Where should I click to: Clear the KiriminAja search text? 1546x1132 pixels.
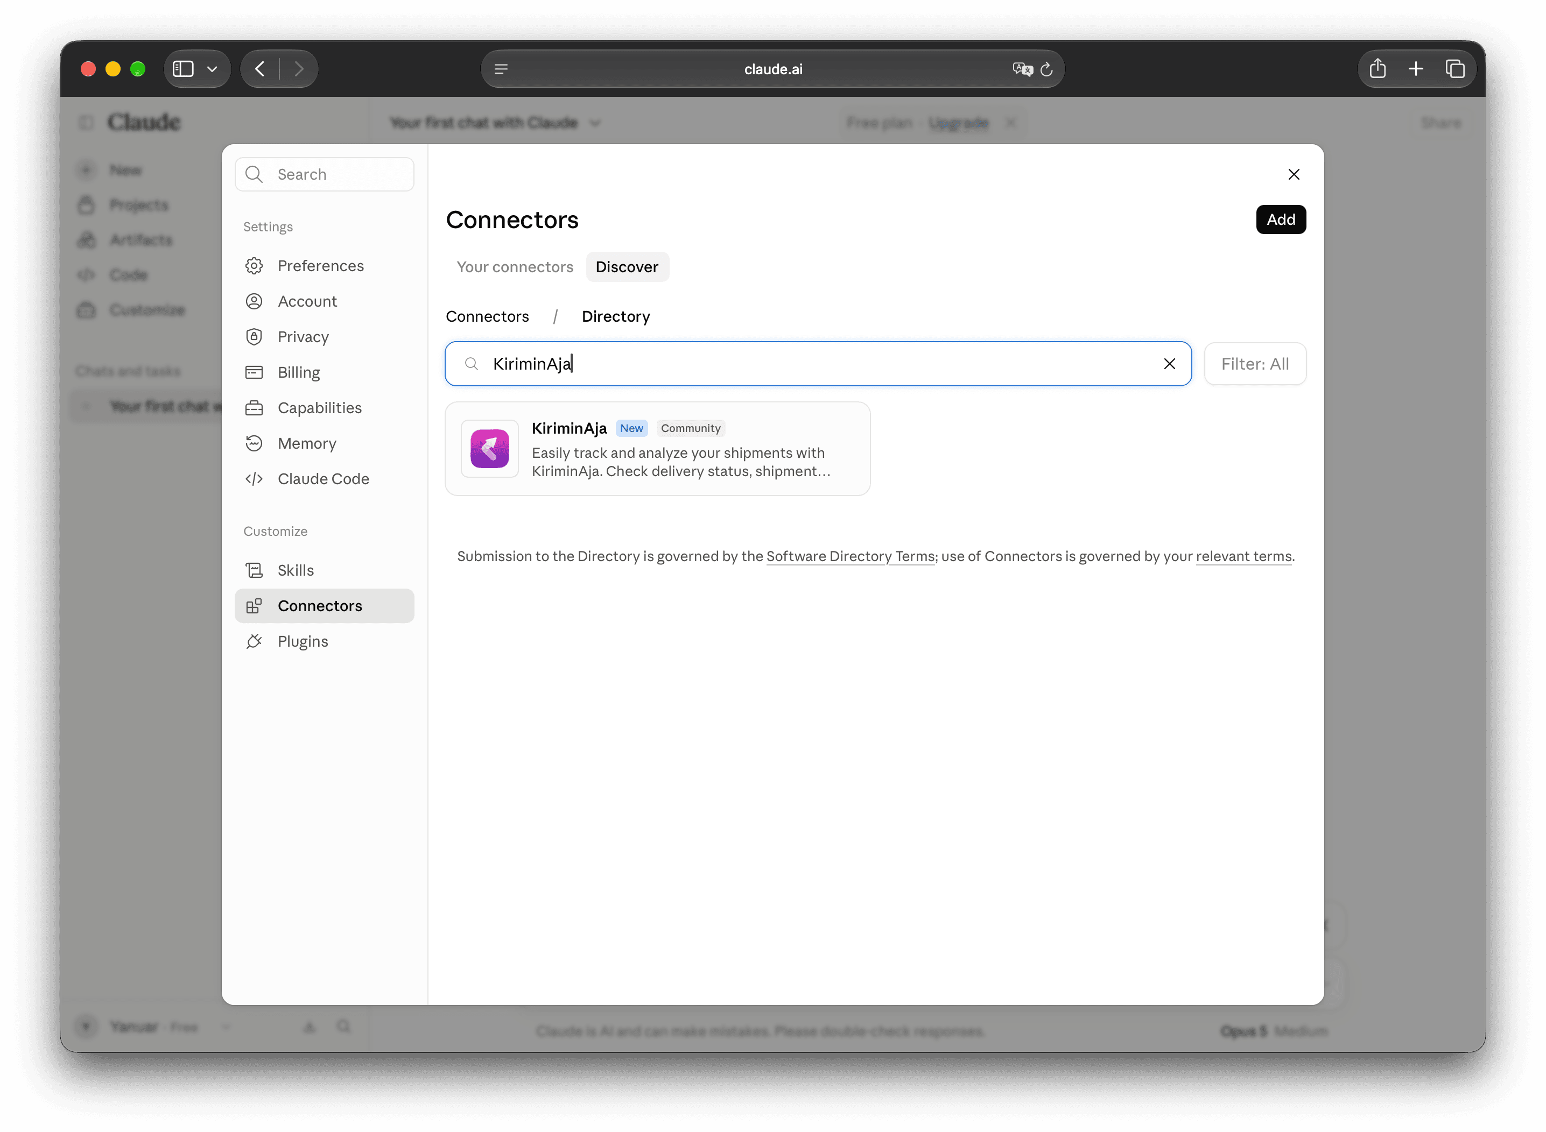click(1169, 364)
